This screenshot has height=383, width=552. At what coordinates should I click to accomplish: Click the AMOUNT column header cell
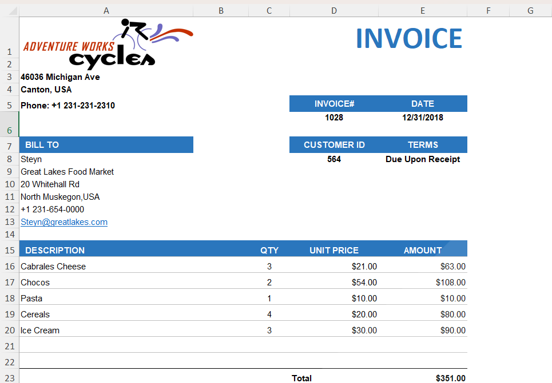(x=423, y=250)
